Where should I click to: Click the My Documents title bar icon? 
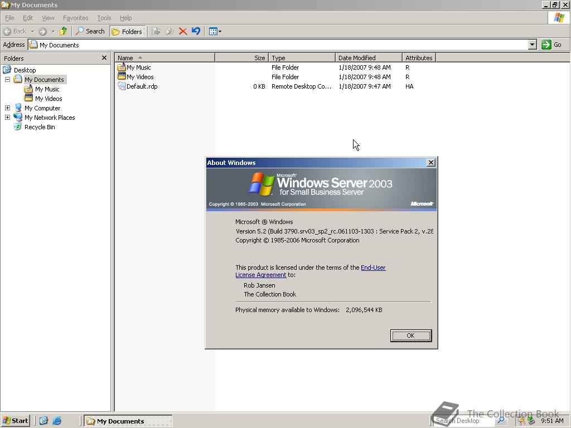click(5, 4)
